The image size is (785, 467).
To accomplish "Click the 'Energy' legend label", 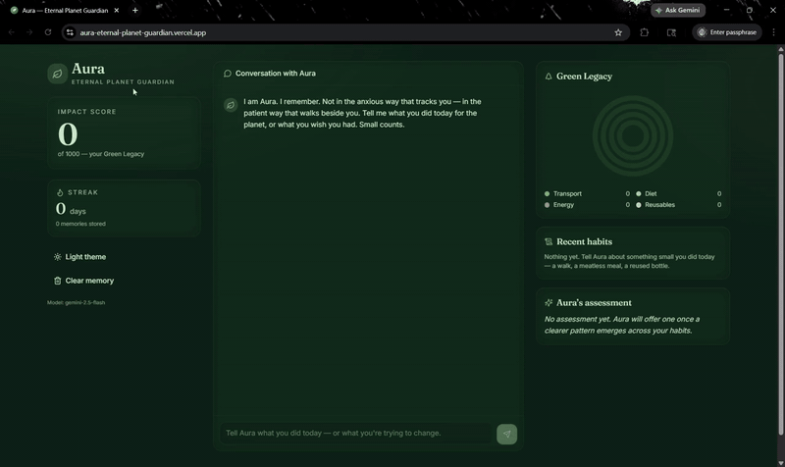I will click(563, 205).
